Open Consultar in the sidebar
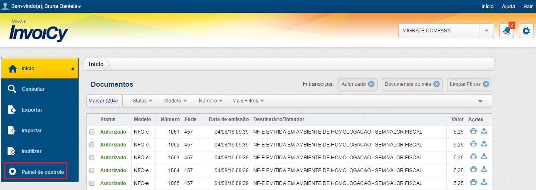The width and height of the screenshot is (536, 190). (x=33, y=89)
